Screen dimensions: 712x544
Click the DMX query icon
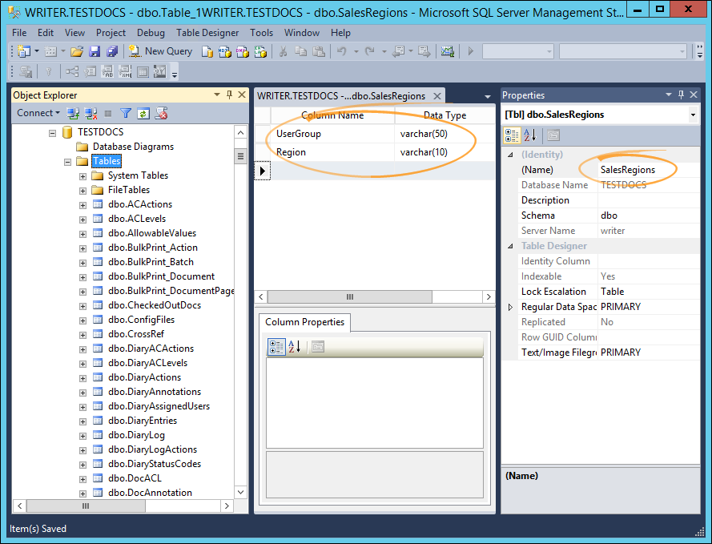[x=243, y=52]
